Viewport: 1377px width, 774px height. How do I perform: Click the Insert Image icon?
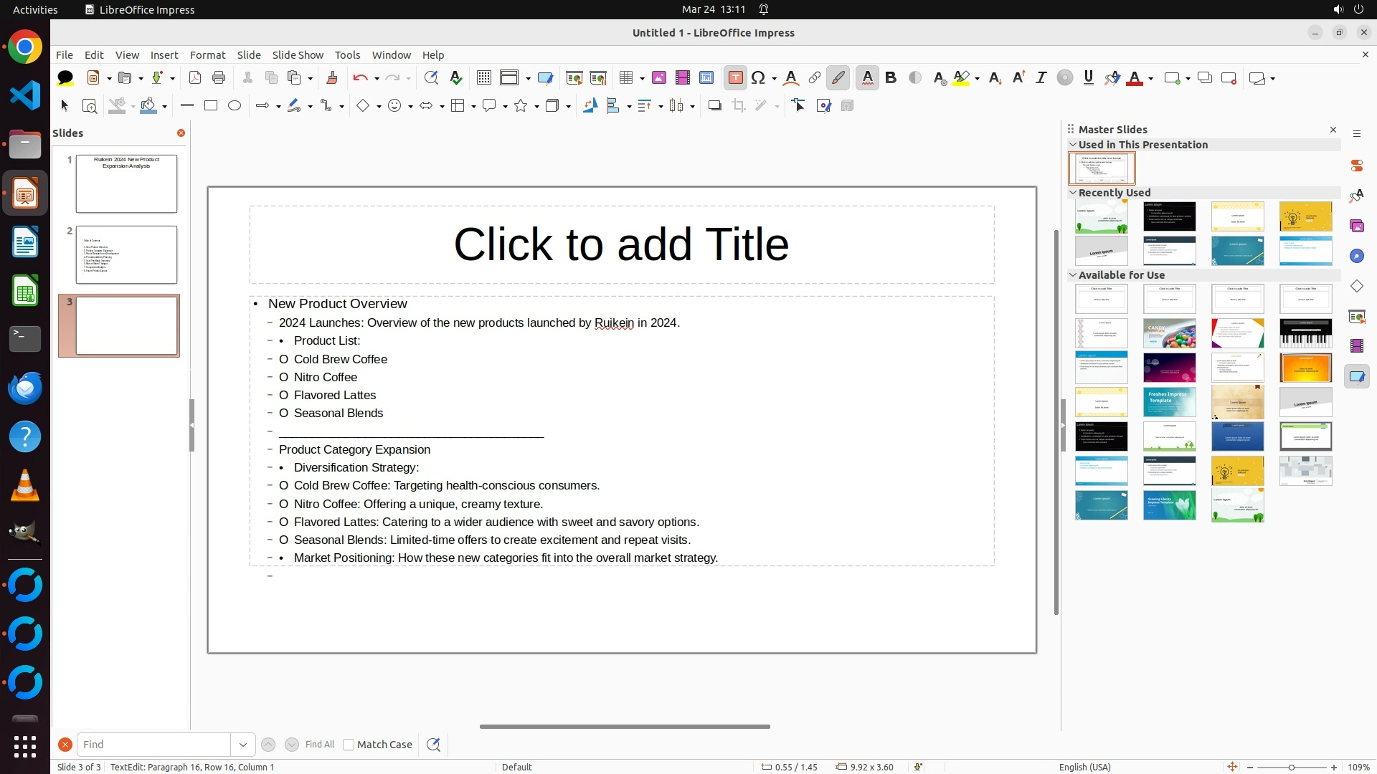coord(659,78)
